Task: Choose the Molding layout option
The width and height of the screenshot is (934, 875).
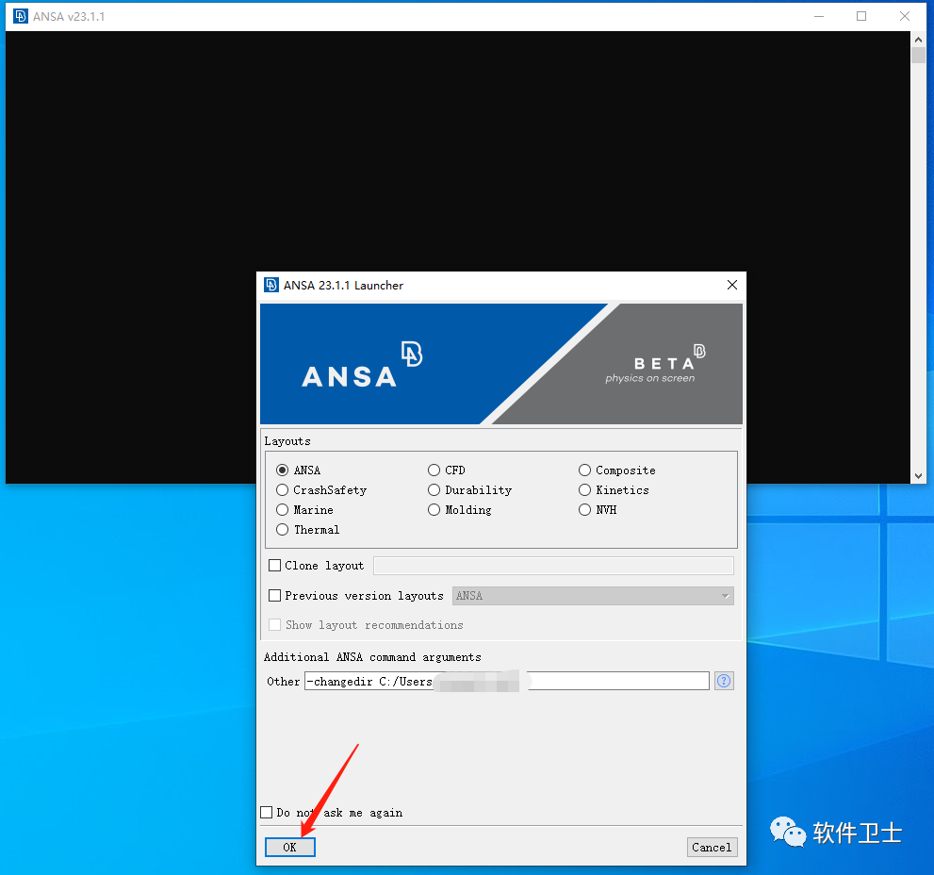Action: point(434,509)
